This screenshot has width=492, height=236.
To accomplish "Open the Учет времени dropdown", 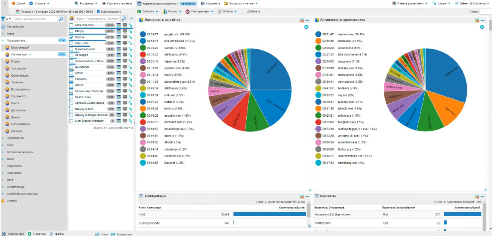I will [x=200, y=12].
